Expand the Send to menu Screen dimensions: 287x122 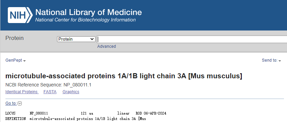(x=271, y=60)
